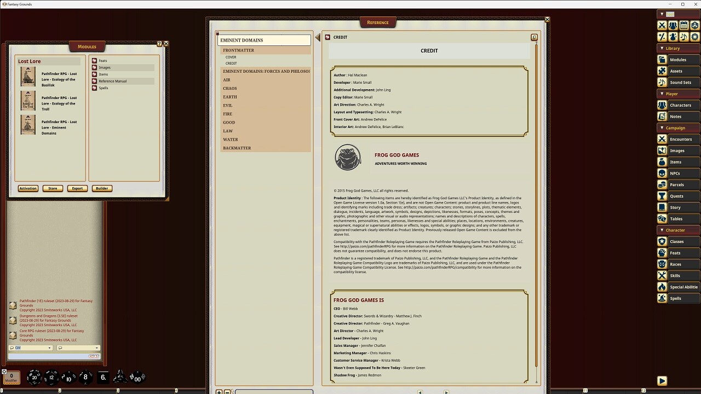Open the d20 dice roller icon
701x394 pixels.
[x=694, y=25]
